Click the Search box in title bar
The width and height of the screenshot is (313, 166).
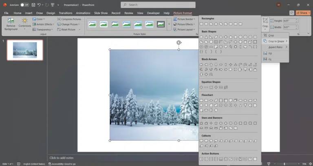point(158,5)
